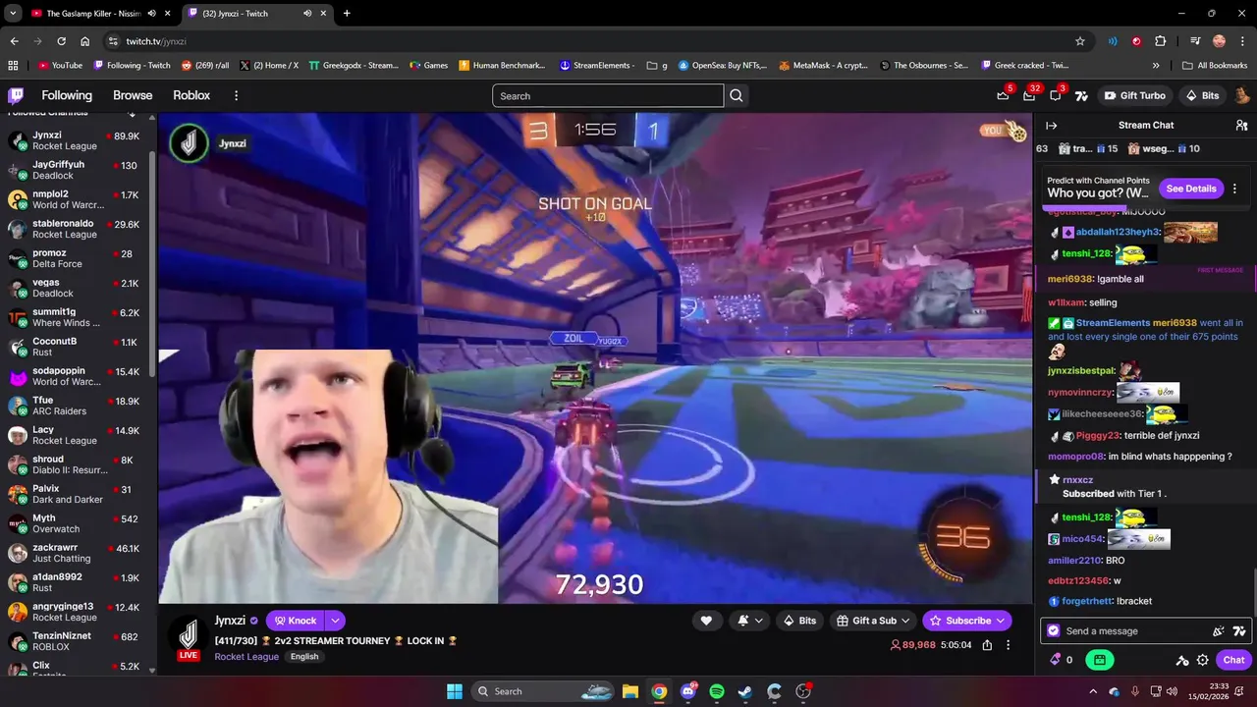Click the Gift Turbo button
This screenshot has height=707, width=1257.
pos(1134,95)
